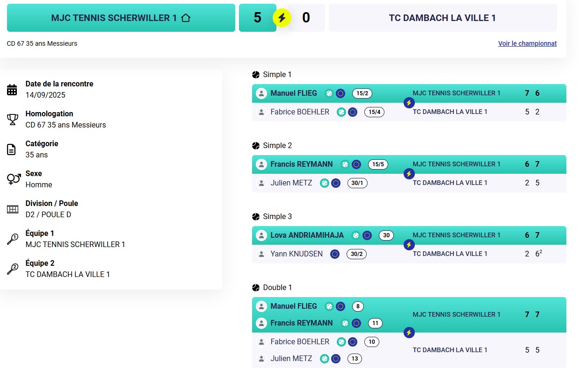Click the racket icon next to Équipe 2

[12, 269]
